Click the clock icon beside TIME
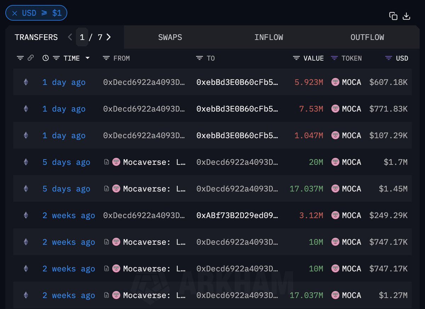This screenshot has width=425, height=309. pyautogui.click(x=45, y=58)
